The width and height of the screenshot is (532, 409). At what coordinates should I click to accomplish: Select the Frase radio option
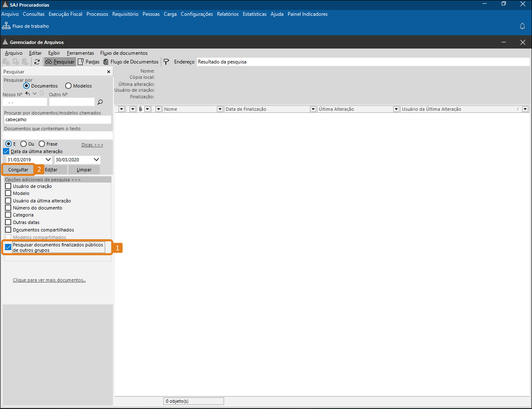coord(42,144)
